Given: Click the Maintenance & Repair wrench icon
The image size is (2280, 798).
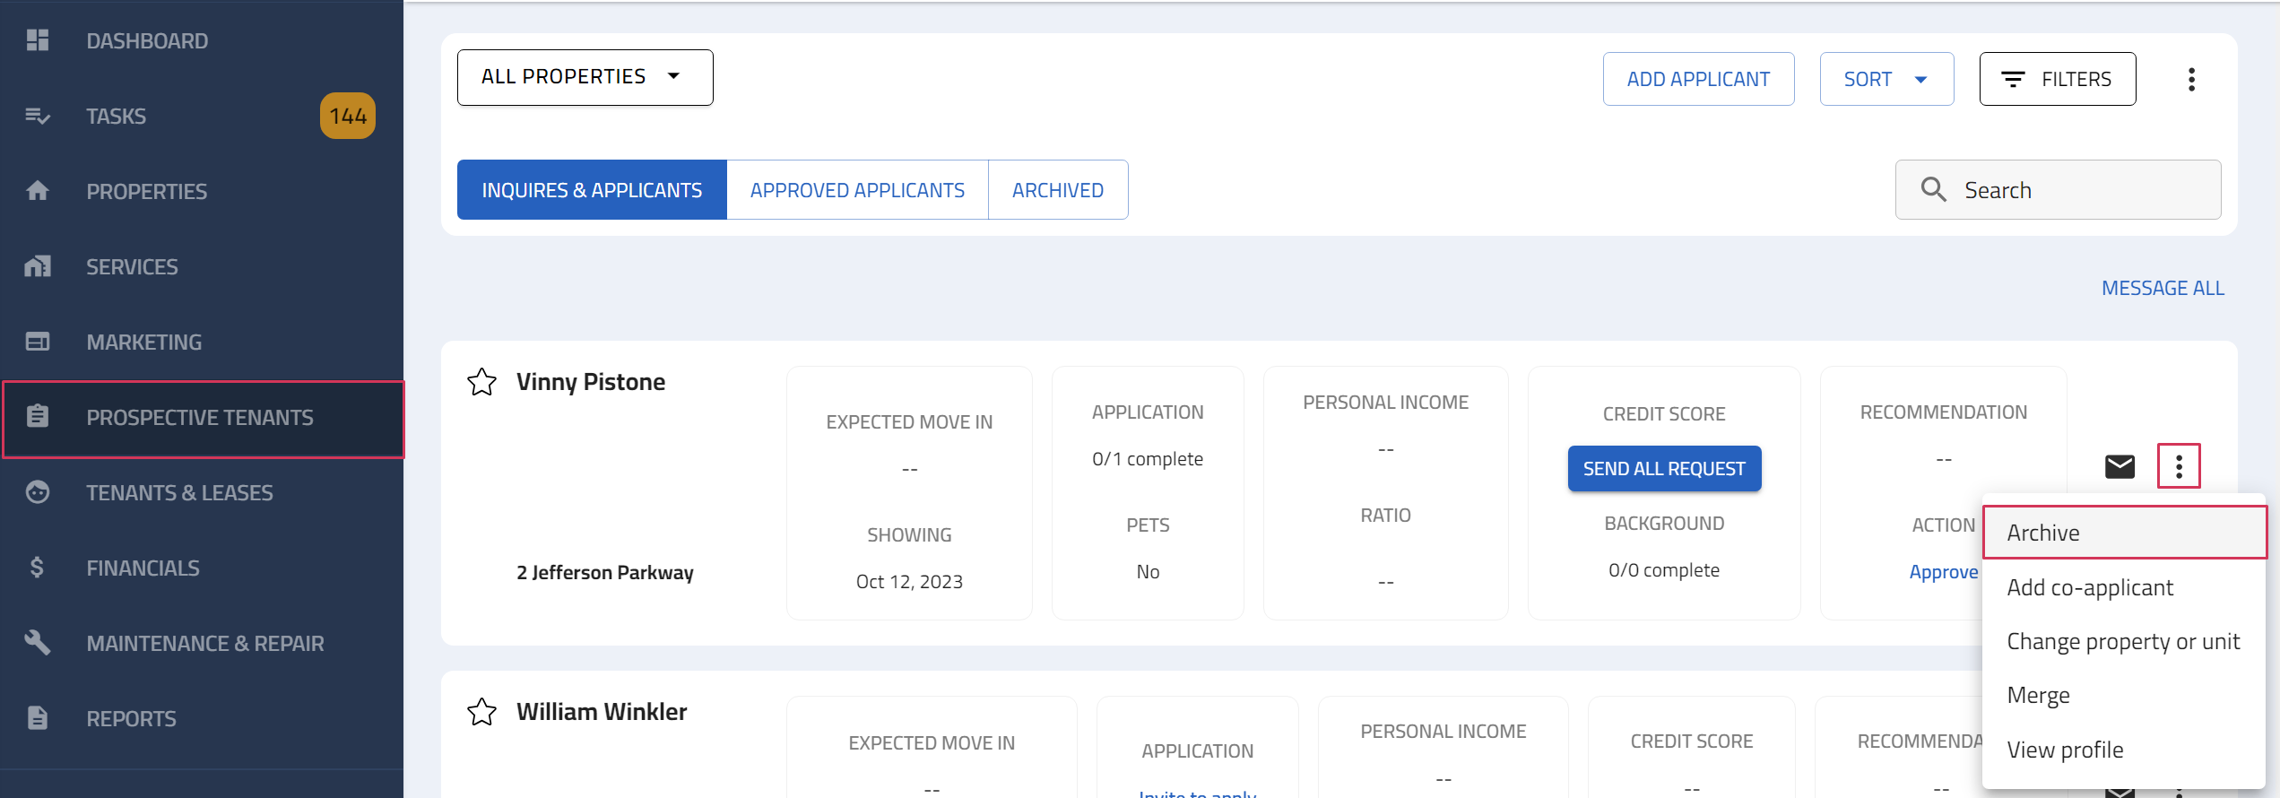Looking at the screenshot, I should (38, 643).
